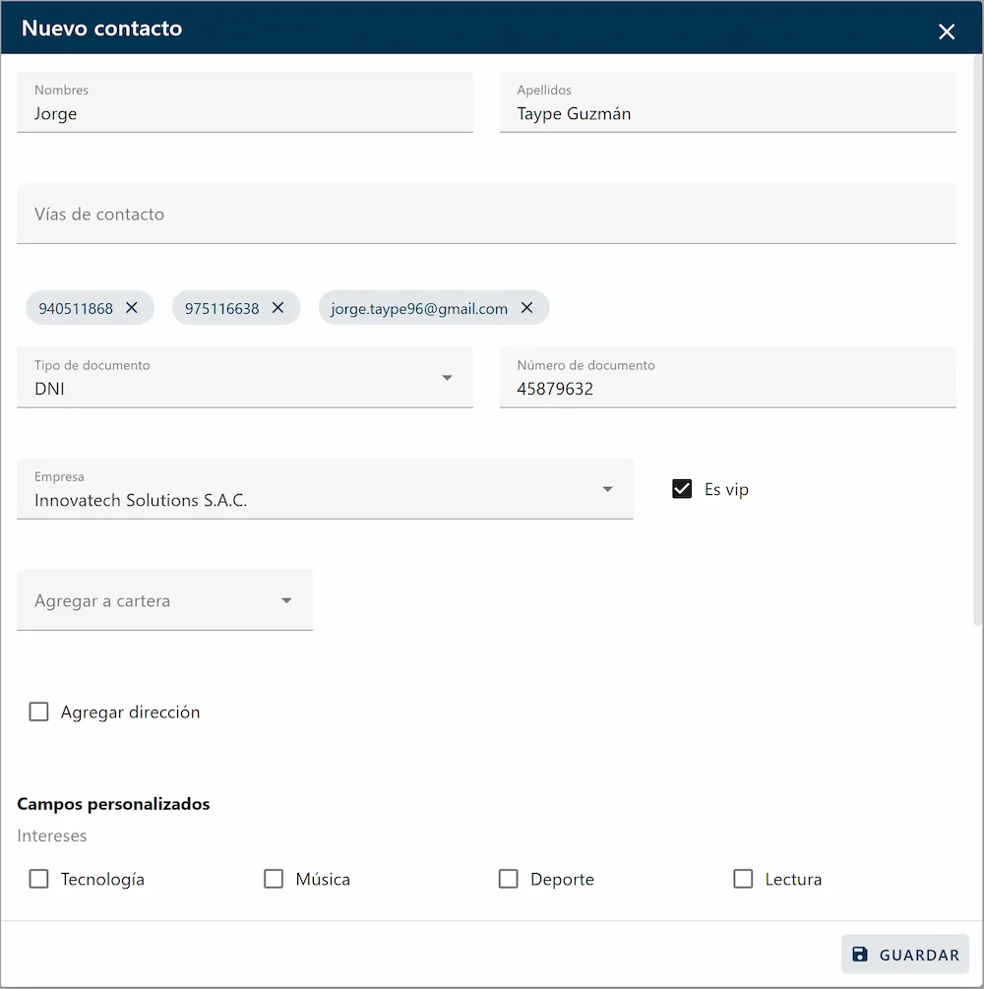The width and height of the screenshot is (984, 989).
Task: Tick the Música interest checkbox
Action: tap(274, 879)
